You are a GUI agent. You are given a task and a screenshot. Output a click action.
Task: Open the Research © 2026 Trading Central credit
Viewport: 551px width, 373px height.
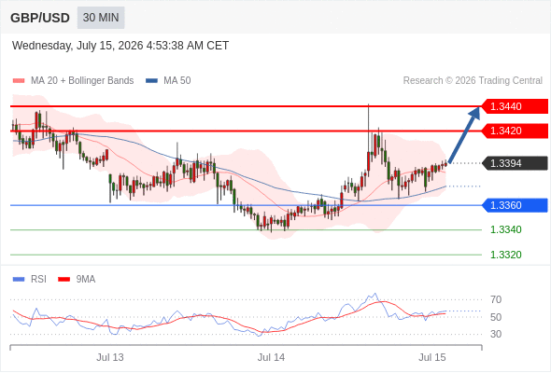click(x=473, y=81)
